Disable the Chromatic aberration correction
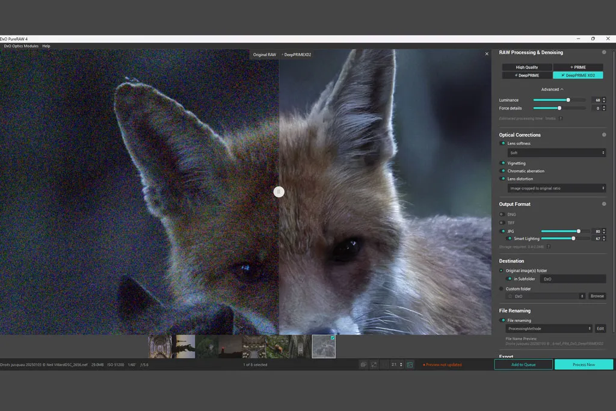The width and height of the screenshot is (616, 411). coord(502,171)
